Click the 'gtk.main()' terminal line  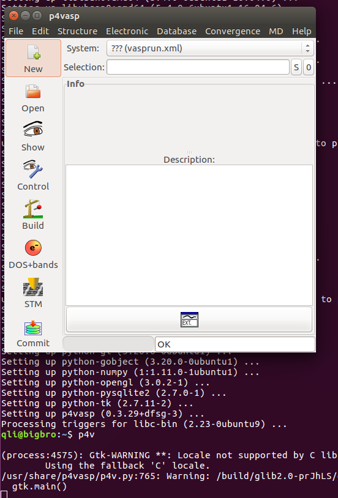tap(39, 486)
